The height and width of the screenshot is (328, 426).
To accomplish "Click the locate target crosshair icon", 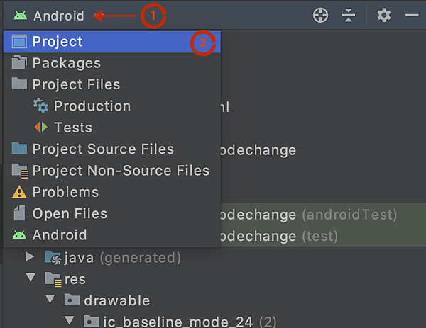I will tap(321, 15).
